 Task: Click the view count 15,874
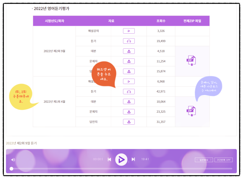pyautogui.click(x=161, y=72)
